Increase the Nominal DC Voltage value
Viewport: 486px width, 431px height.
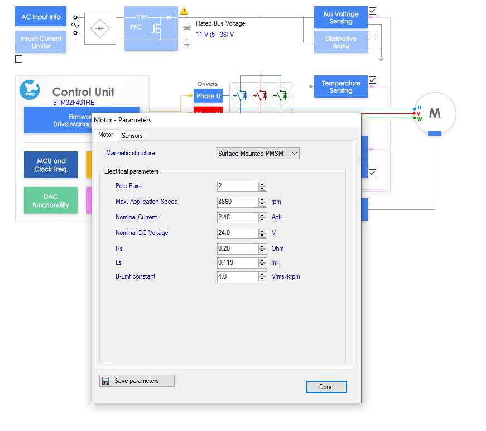tap(262, 231)
